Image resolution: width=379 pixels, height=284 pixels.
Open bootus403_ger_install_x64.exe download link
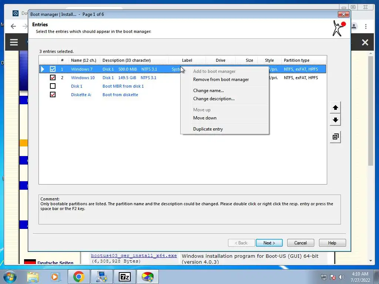(x=134, y=256)
